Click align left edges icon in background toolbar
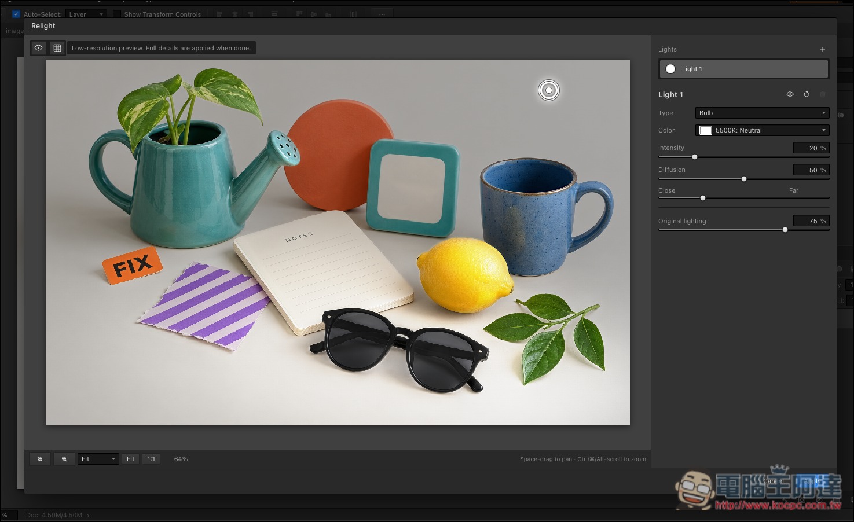The width and height of the screenshot is (854, 522). pyautogui.click(x=220, y=14)
